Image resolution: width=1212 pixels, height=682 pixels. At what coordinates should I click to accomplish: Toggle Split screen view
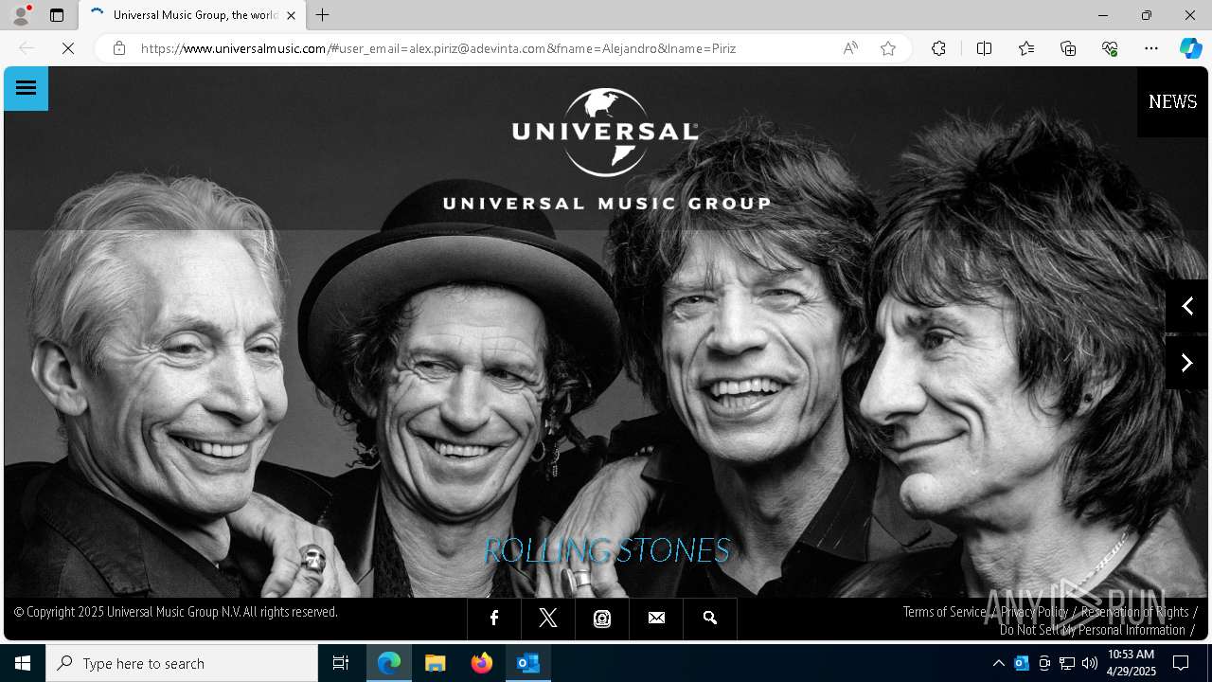984,48
